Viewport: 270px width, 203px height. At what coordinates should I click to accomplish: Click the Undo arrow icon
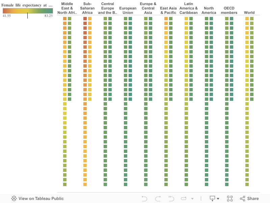pyautogui.click(x=144, y=199)
